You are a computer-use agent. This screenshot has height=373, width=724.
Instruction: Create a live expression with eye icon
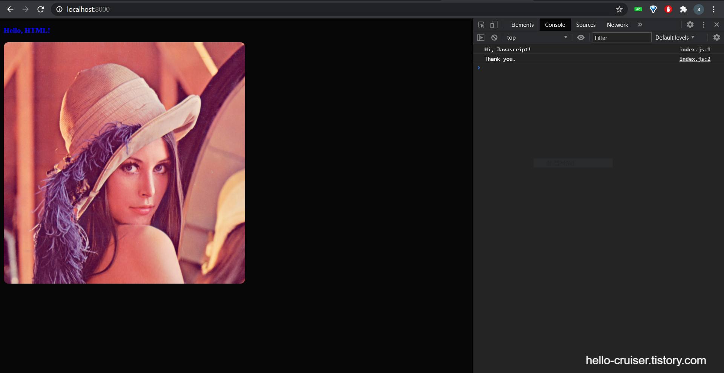pyautogui.click(x=581, y=37)
